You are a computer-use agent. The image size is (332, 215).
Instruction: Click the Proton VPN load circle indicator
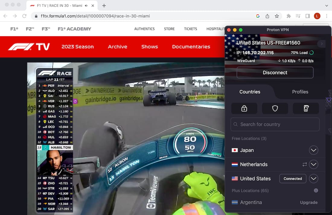(311, 53)
